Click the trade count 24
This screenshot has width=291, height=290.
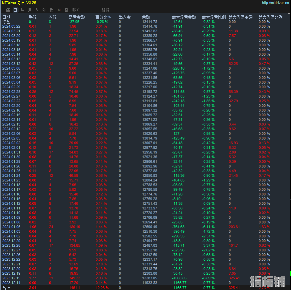(x=51, y=227)
